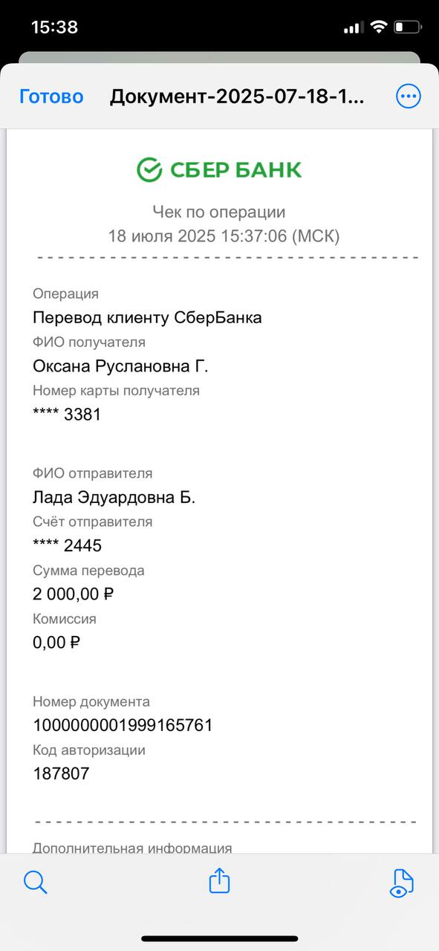This screenshot has height=951, width=439.
Task: Tap the Sberbank logo checkmark icon
Action: pyautogui.click(x=149, y=170)
